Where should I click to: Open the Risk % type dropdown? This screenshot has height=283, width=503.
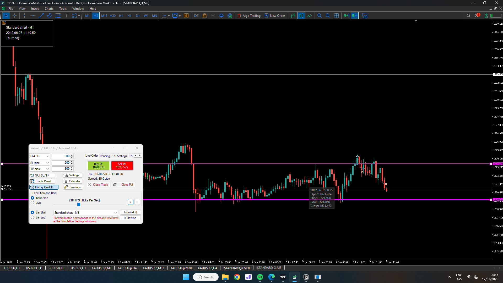[40, 156]
